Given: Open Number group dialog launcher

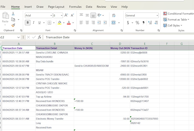Looking at the screenshot, I should click(x=159, y=30).
